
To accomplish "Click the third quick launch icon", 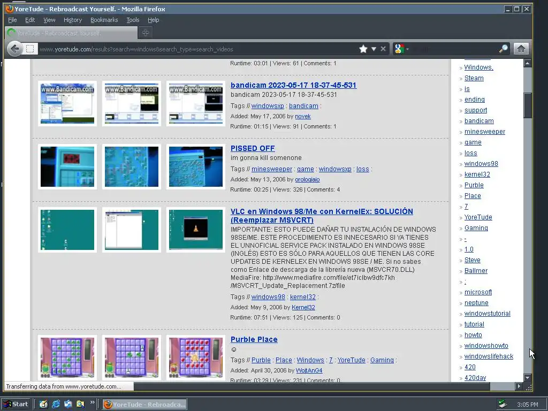I will click(x=68, y=405).
